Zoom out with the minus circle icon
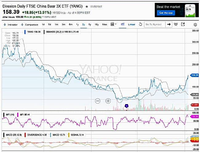The width and height of the screenshot is (200, 152). point(98,101)
